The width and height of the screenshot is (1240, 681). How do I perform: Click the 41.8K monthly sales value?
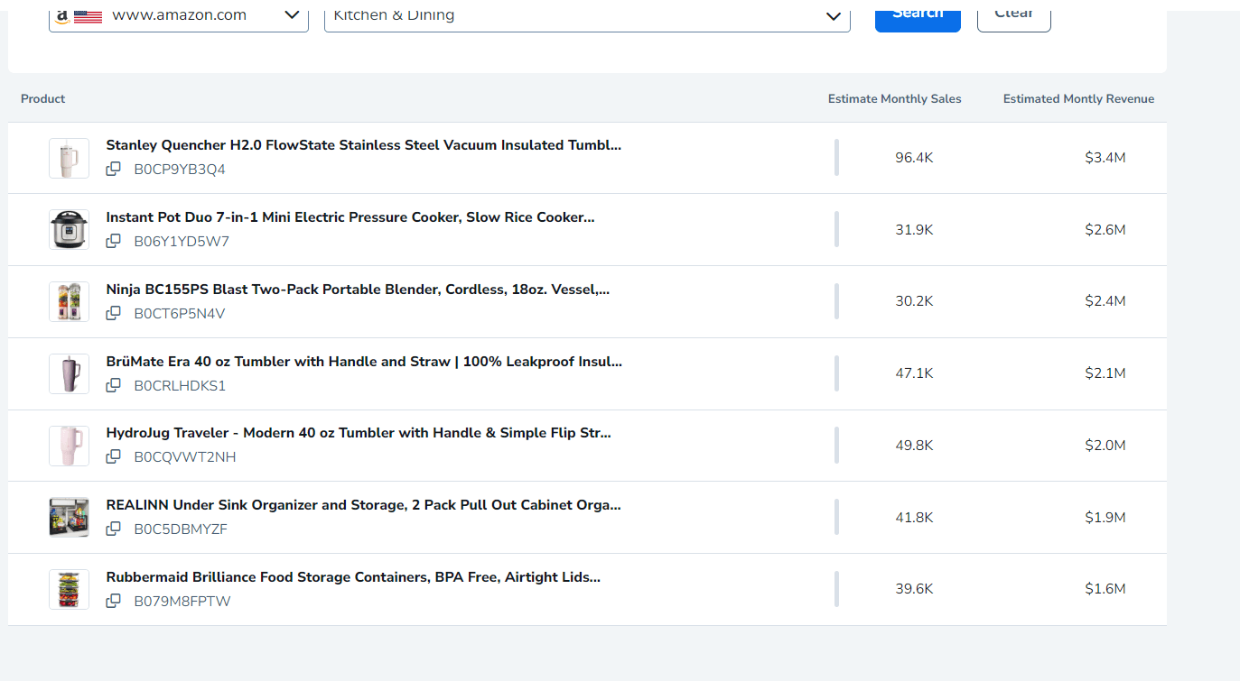coord(914,518)
